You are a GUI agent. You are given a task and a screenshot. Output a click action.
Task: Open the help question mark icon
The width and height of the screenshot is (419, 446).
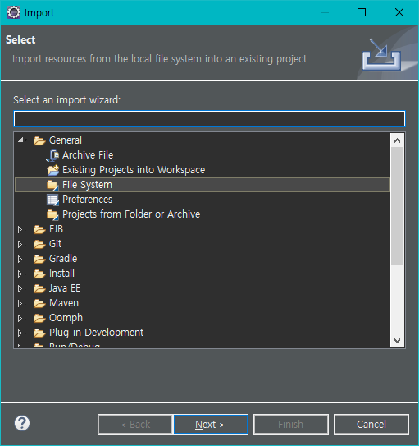pos(22,423)
